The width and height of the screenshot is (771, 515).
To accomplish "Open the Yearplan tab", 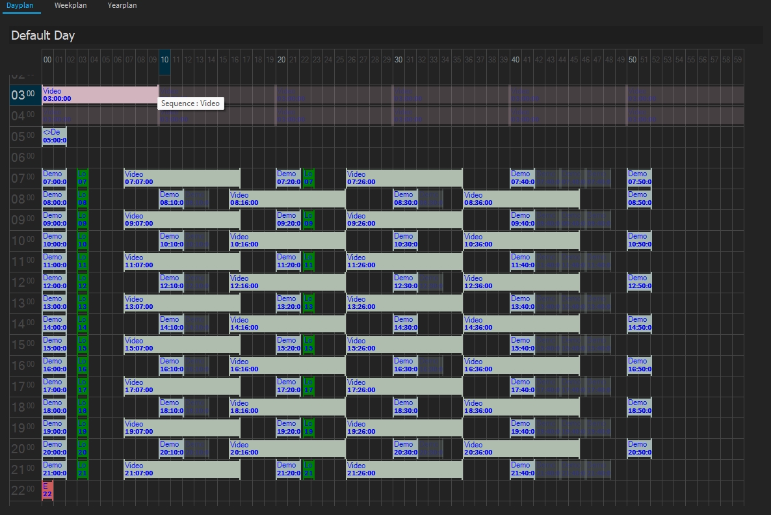I will click(x=122, y=5).
